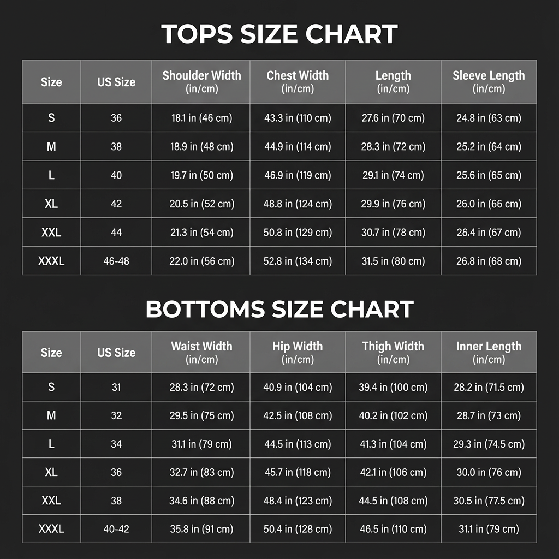Click thigh width 44.5 in (108 cm)
Image resolution: width=559 pixels, height=559 pixels.
coord(393,501)
